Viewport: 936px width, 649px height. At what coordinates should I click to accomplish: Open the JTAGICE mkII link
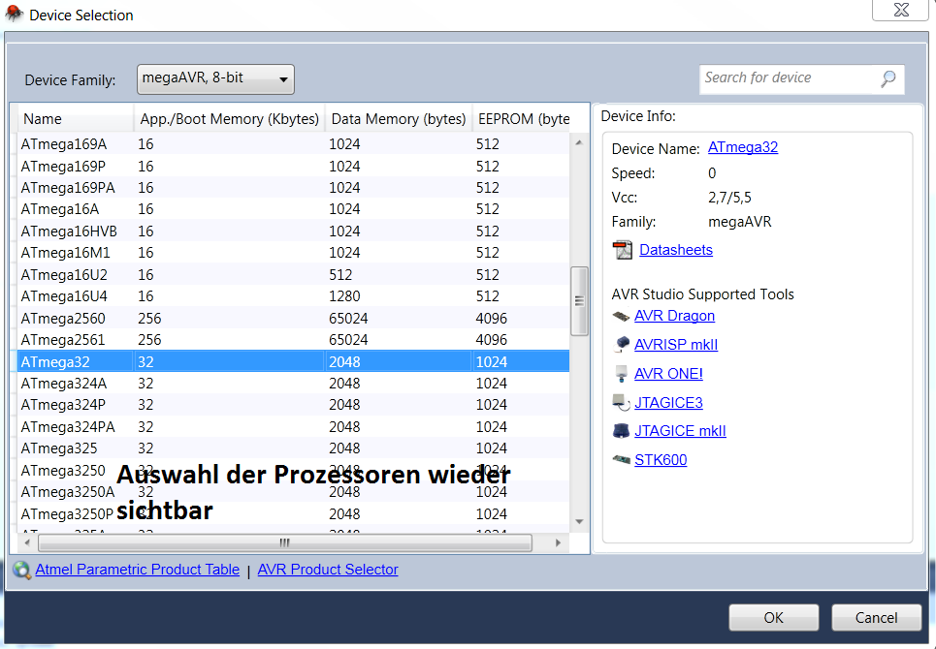(x=680, y=431)
